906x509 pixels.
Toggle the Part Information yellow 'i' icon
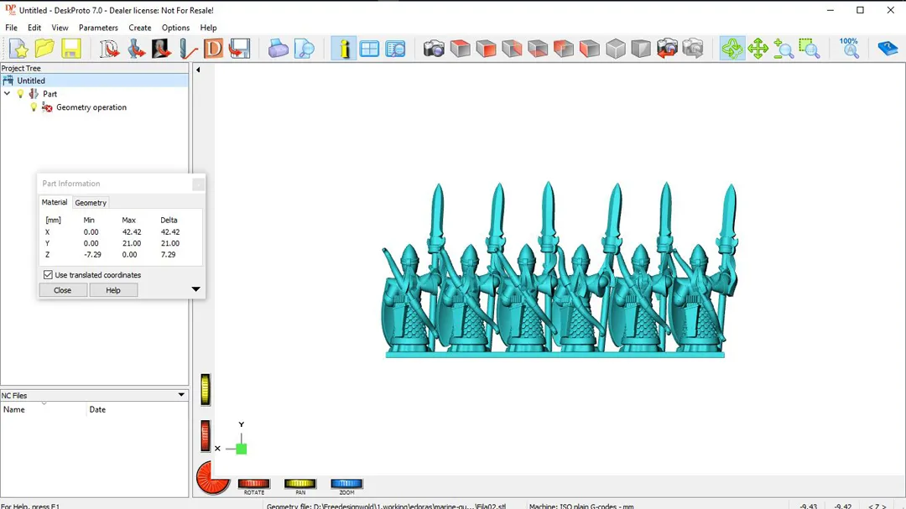(x=344, y=49)
